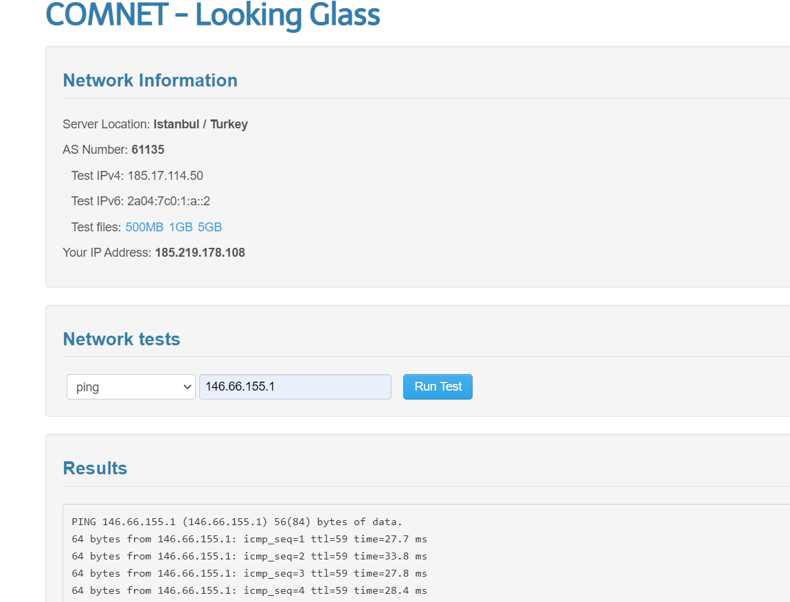The width and height of the screenshot is (790, 602).
Task: Click the icmp_seq=3 result line
Action: (249, 573)
